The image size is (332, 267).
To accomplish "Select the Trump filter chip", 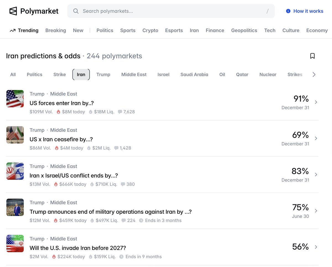I will click(103, 74).
